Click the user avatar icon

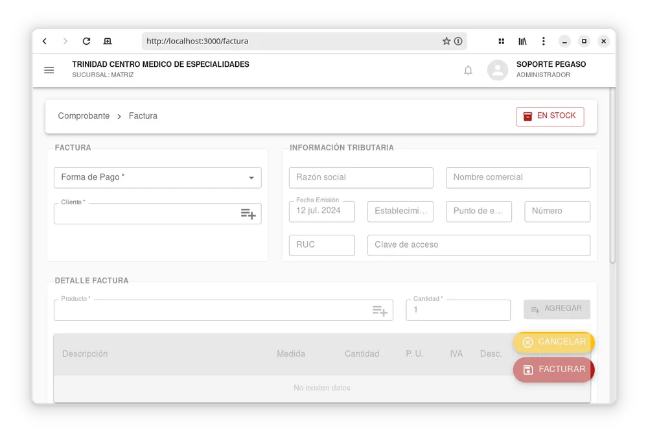tap(498, 70)
